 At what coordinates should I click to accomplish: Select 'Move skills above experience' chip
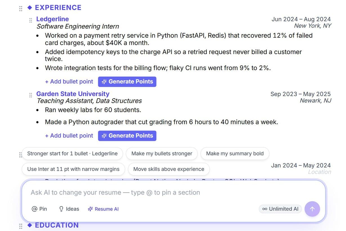coord(169,169)
